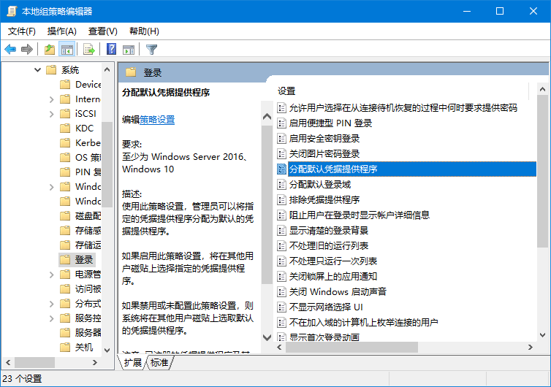Select the 关闭图片密码登录 policy setting

(324, 153)
